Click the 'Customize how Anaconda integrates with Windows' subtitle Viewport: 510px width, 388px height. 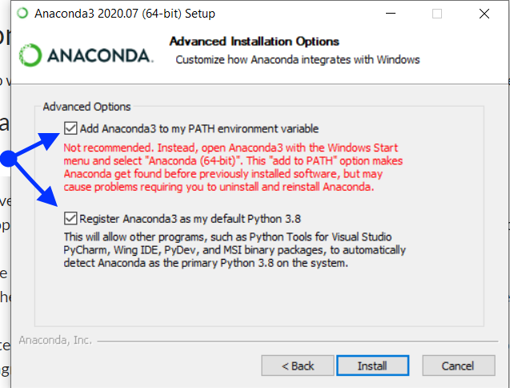click(298, 59)
